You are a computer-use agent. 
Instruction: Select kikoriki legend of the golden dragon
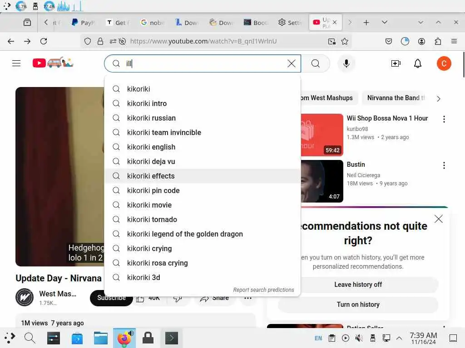[203, 234]
